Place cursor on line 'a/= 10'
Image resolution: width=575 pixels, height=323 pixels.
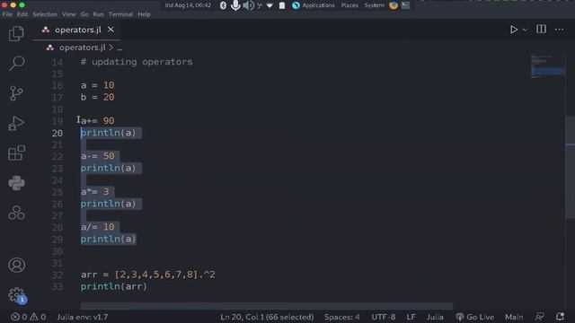pyautogui.click(x=98, y=227)
